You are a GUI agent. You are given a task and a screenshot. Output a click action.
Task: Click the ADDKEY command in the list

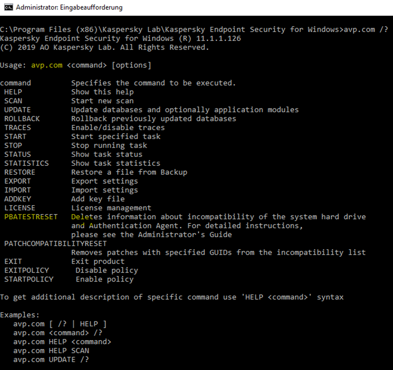pyautogui.click(x=17, y=199)
